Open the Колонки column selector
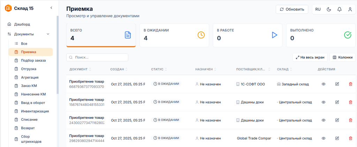This screenshot has width=357, height=147. pyautogui.click(x=342, y=57)
